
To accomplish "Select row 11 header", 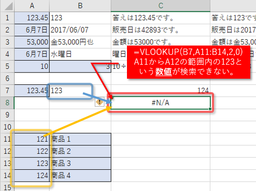I will (7, 139).
